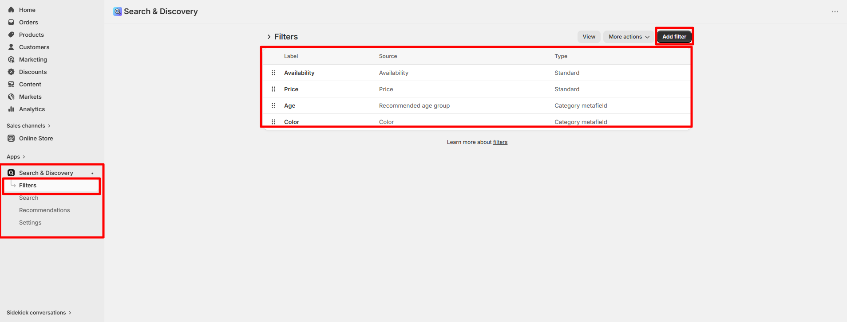Screen dimensions: 847x322
Task: Click Standard type in Price row
Action: tap(567, 89)
